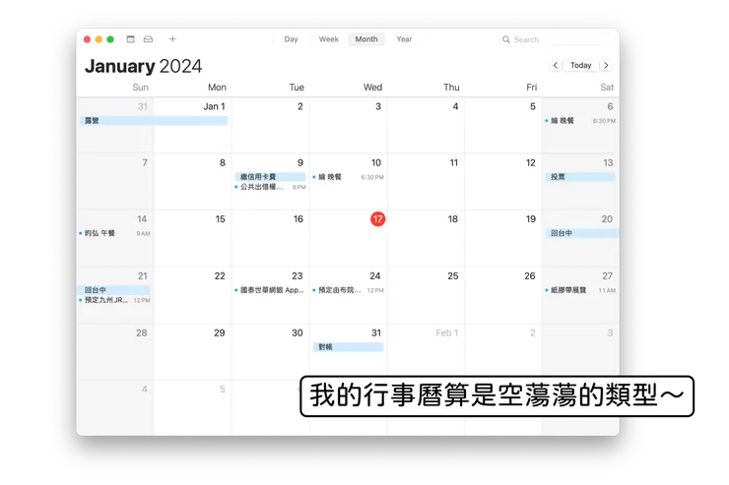Click the red close window button
Image resolution: width=729 pixels, height=485 pixels.
coord(87,39)
